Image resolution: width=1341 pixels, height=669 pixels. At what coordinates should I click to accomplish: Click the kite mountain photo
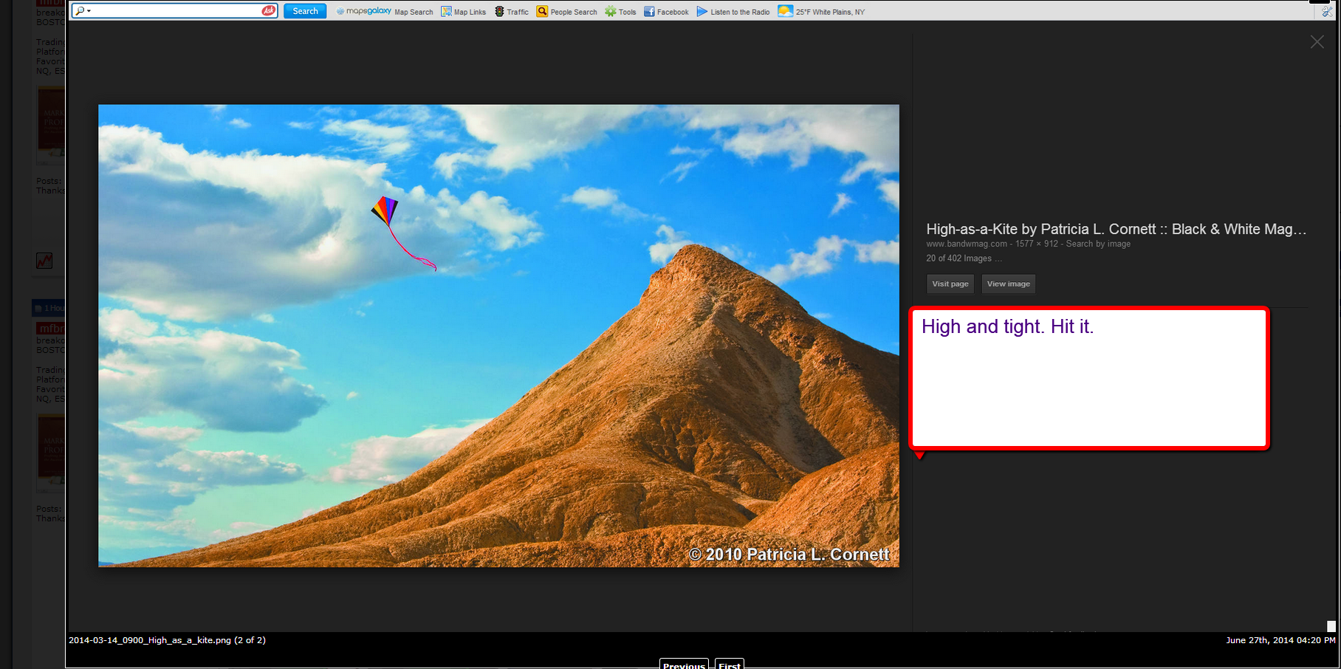[498, 336]
